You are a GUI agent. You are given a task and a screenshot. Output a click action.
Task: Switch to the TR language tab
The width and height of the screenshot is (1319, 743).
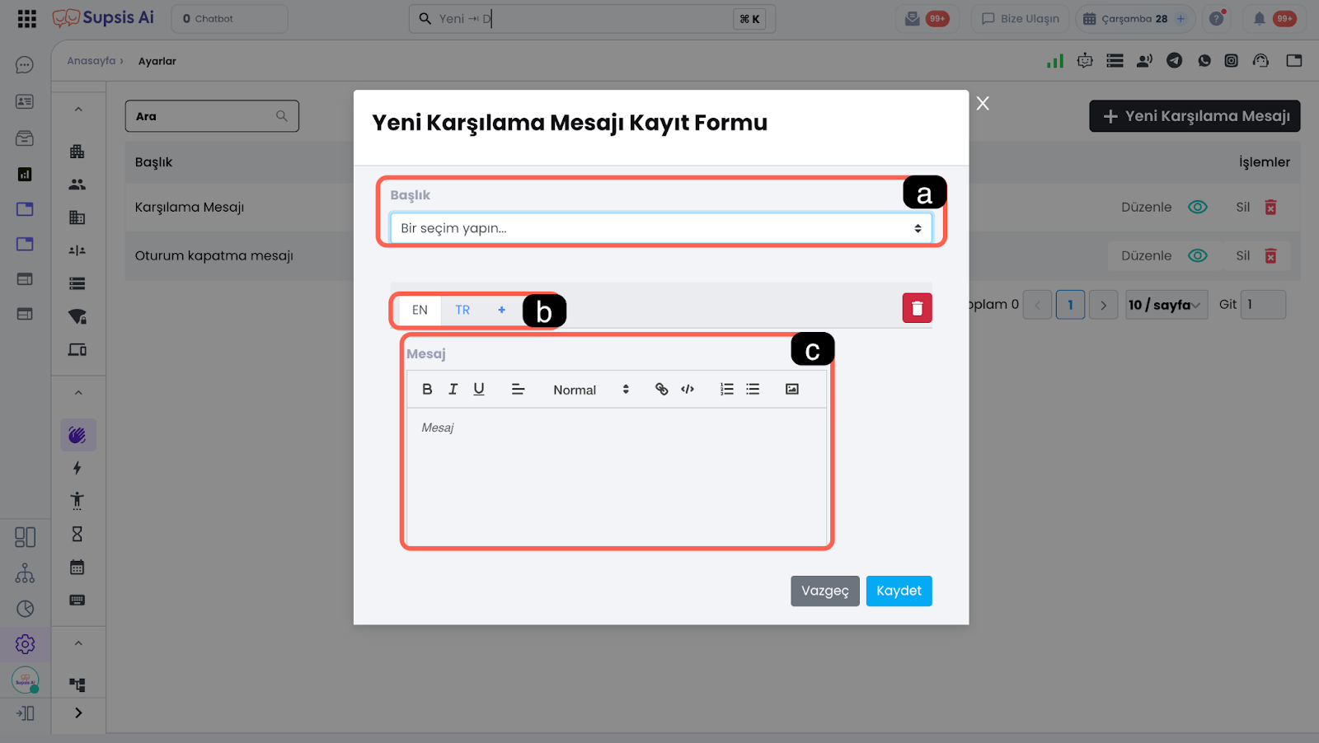point(462,310)
